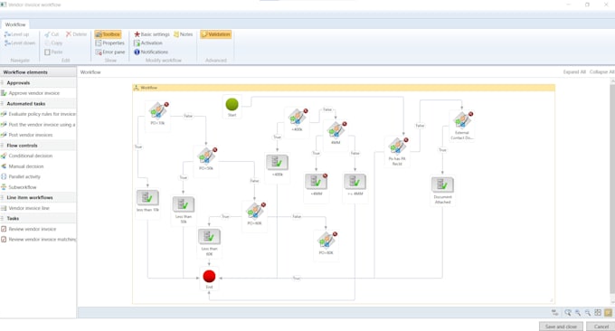The image size is (615, 331).
Task: Select Review vendor invoice matching task
Action: [38, 240]
